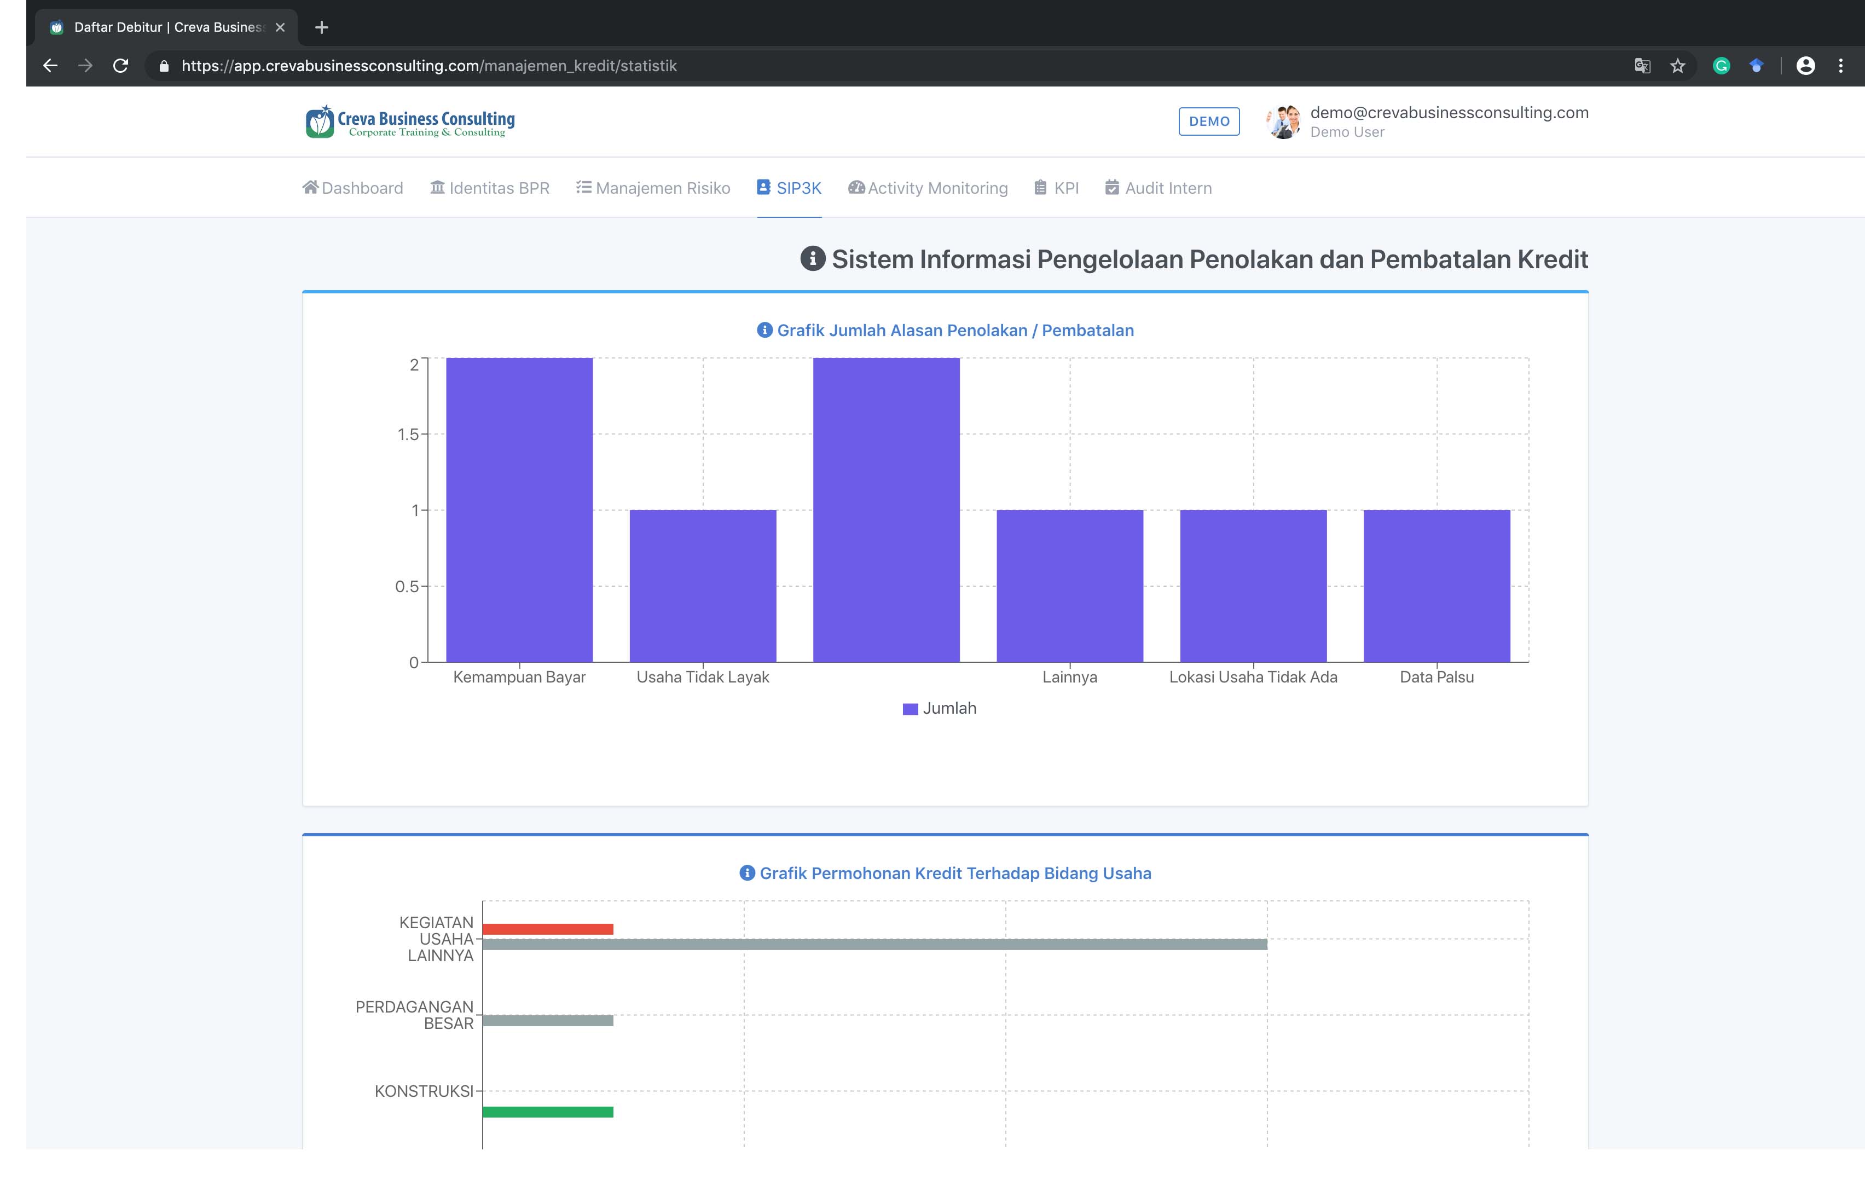Click the checklist icon beside Manajemen Risiko
This screenshot has height=1180, width=1865.
tap(584, 188)
